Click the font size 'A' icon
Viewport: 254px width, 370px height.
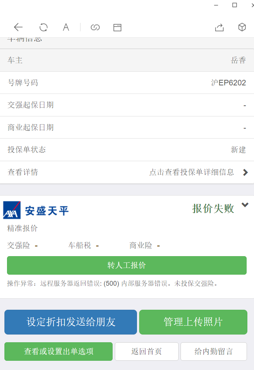tap(66, 27)
